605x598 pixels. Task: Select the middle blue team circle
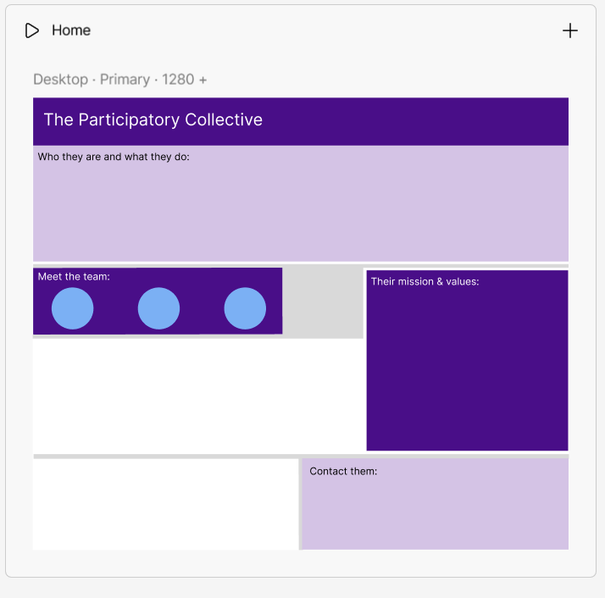point(158,308)
